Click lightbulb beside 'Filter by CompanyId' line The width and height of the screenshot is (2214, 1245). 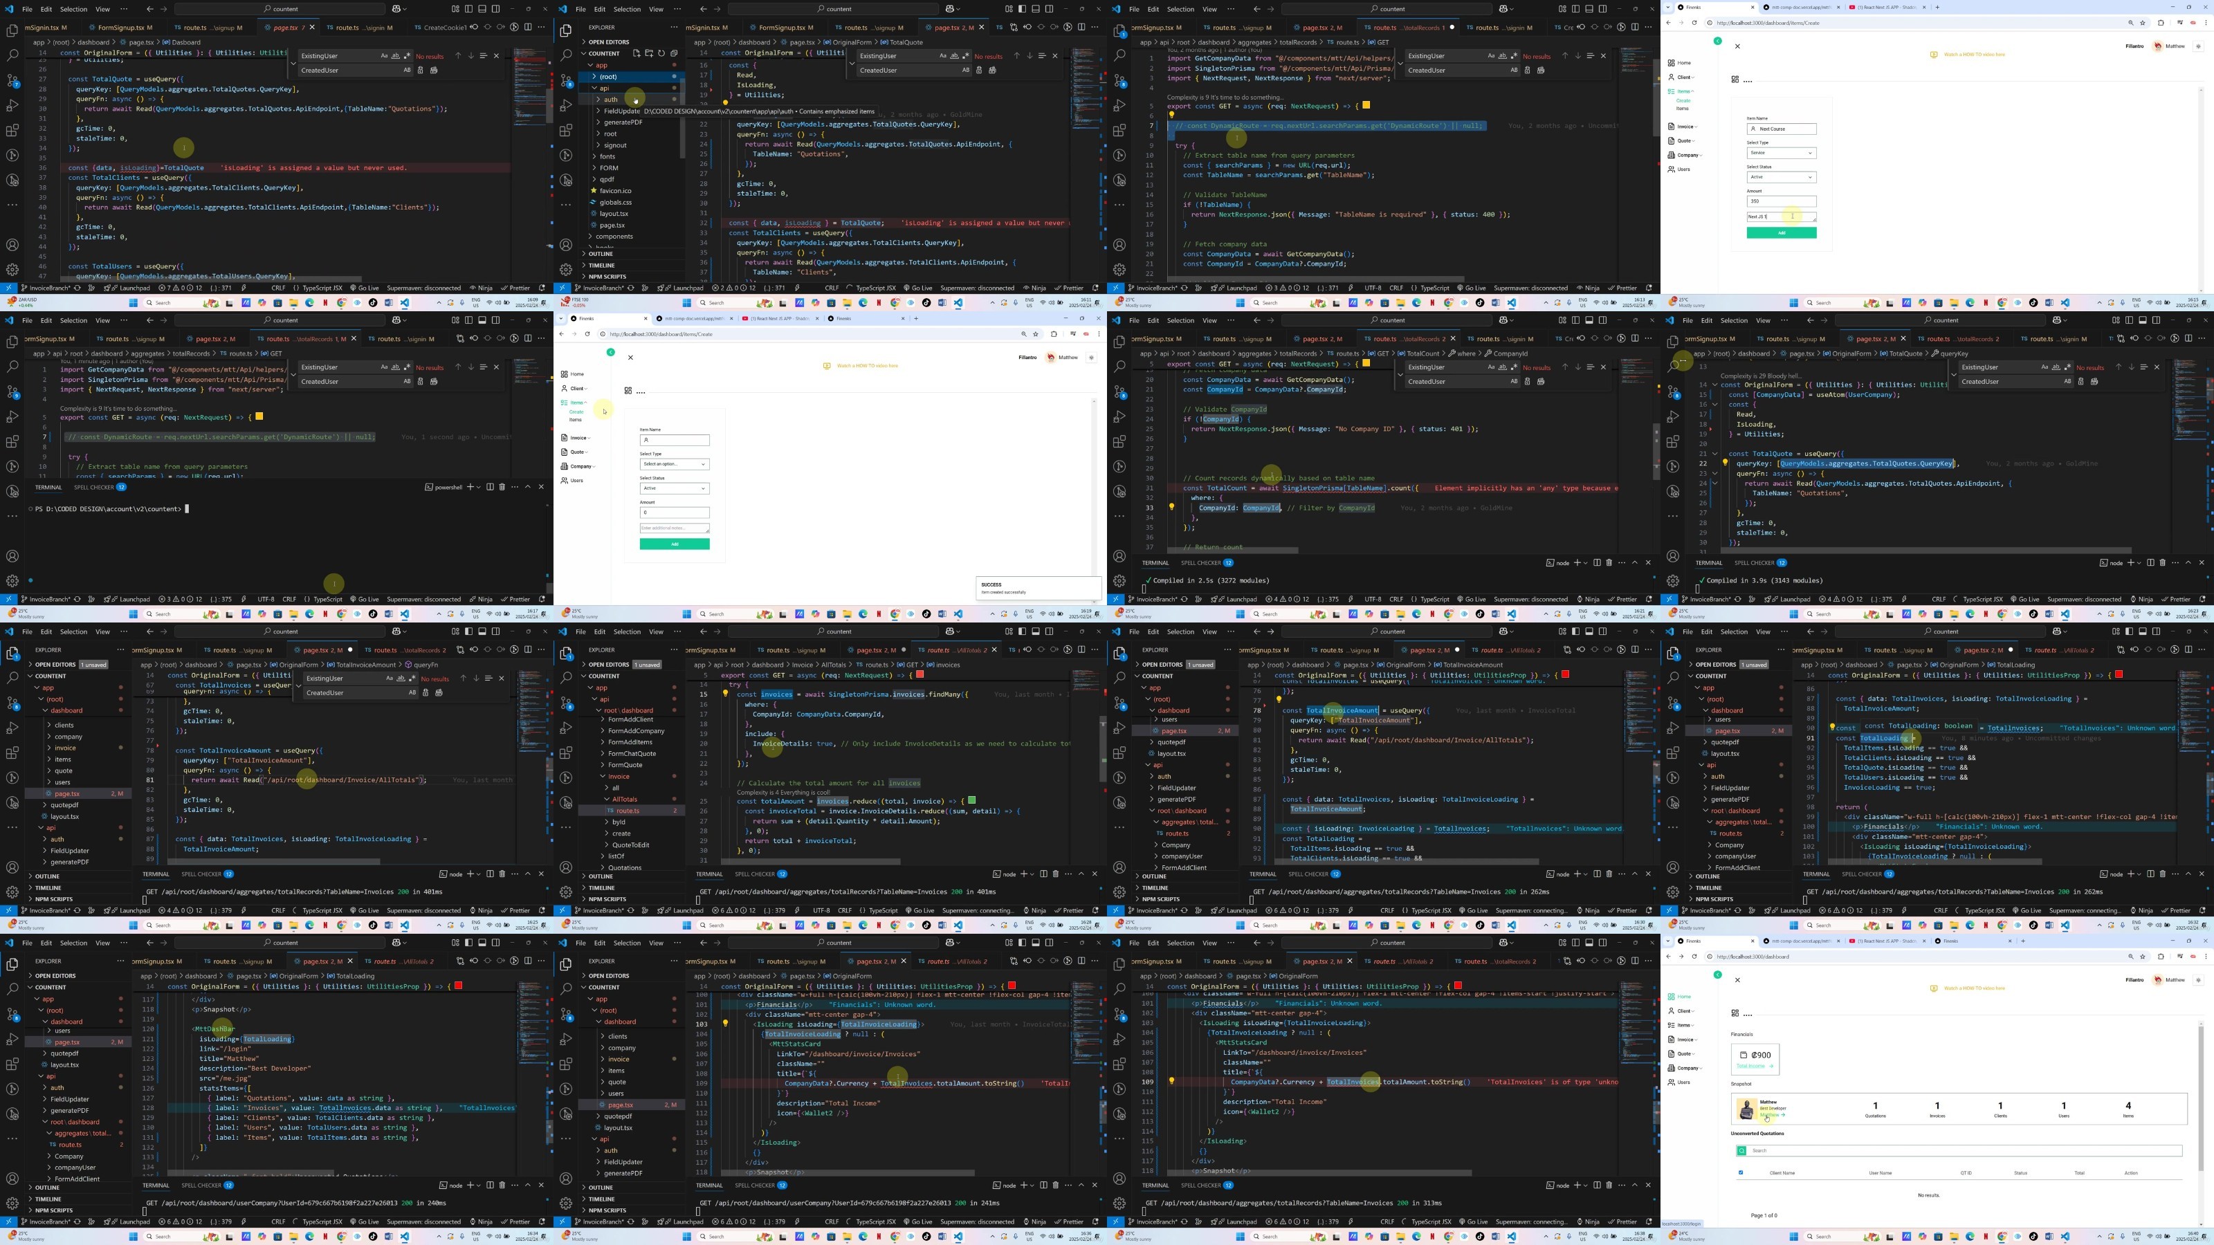pos(1171,507)
